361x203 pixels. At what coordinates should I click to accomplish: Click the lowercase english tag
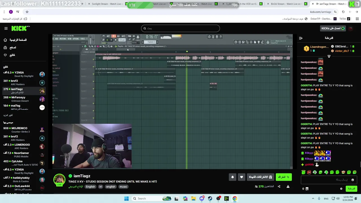pyautogui.click(x=111, y=187)
